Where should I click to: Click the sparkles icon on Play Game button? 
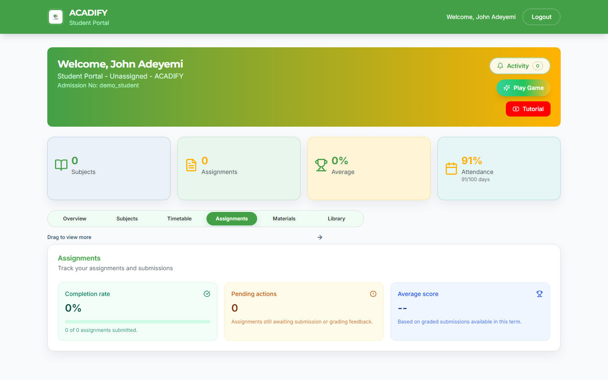(507, 88)
